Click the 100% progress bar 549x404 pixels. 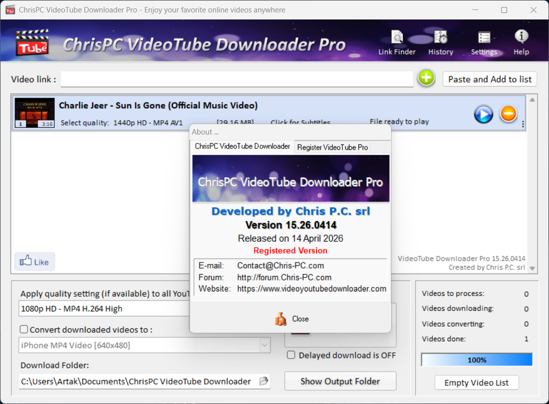(x=477, y=360)
